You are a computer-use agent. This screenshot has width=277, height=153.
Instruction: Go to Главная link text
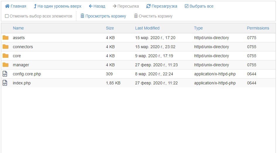18,6
